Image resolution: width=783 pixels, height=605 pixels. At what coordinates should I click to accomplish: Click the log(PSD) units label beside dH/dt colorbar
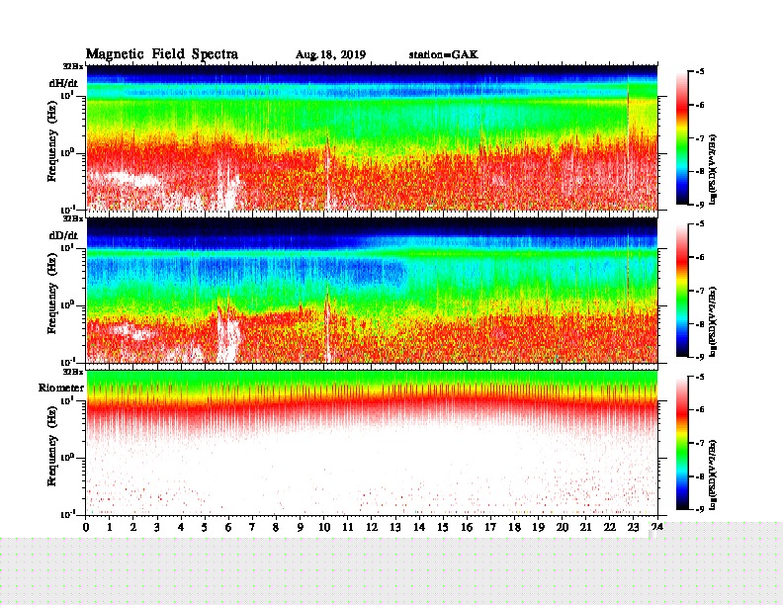coord(713,169)
